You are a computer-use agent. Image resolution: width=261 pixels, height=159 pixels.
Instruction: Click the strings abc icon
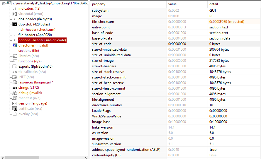[15, 88]
